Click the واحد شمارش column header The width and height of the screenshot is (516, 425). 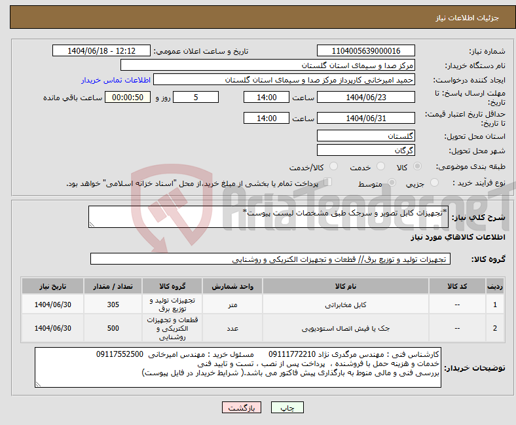pyautogui.click(x=232, y=286)
